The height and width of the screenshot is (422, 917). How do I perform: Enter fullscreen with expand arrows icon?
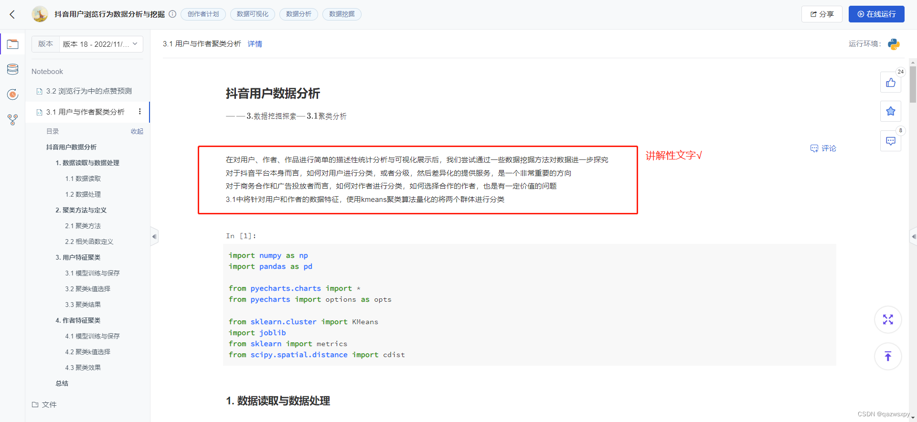pos(888,319)
